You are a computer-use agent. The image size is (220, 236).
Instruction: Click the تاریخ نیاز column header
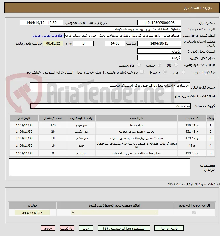pos(24,118)
